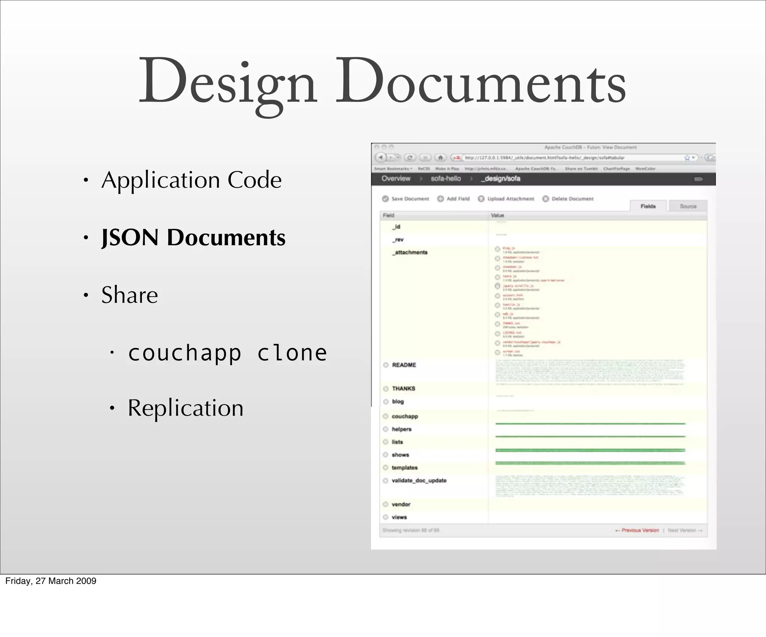Delete the validate_doc_update field via its icon
Image resolution: width=766 pixels, height=637 pixels.
click(385, 480)
